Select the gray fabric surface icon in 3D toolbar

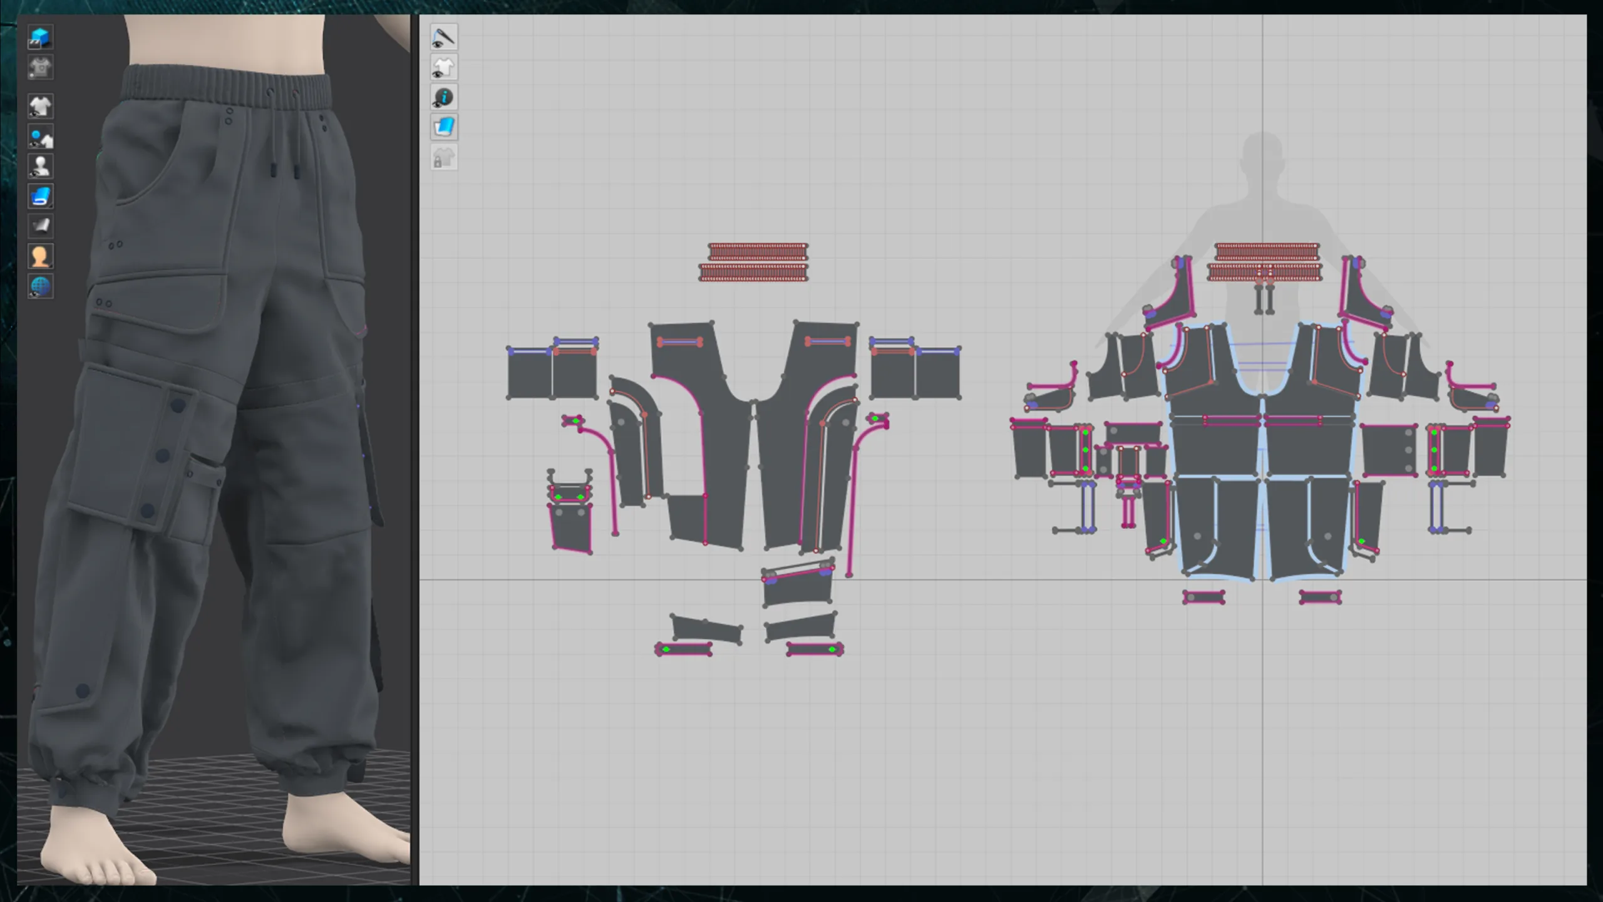[x=41, y=226]
